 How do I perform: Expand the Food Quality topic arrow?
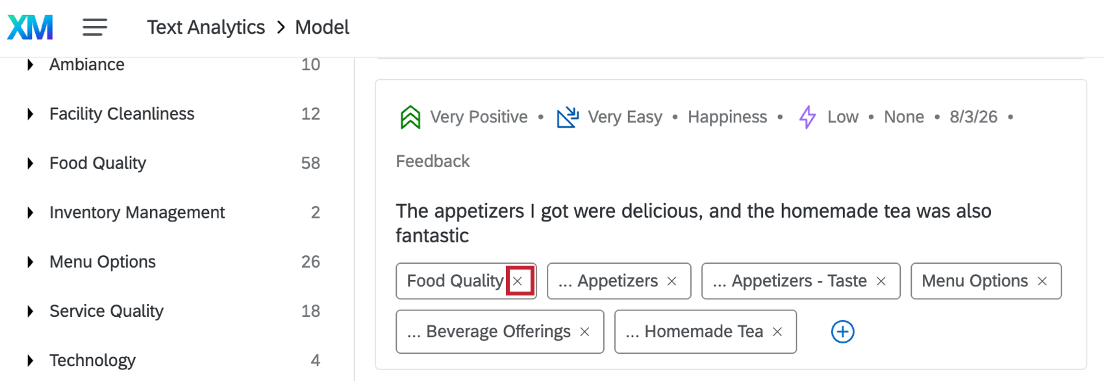point(30,163)
